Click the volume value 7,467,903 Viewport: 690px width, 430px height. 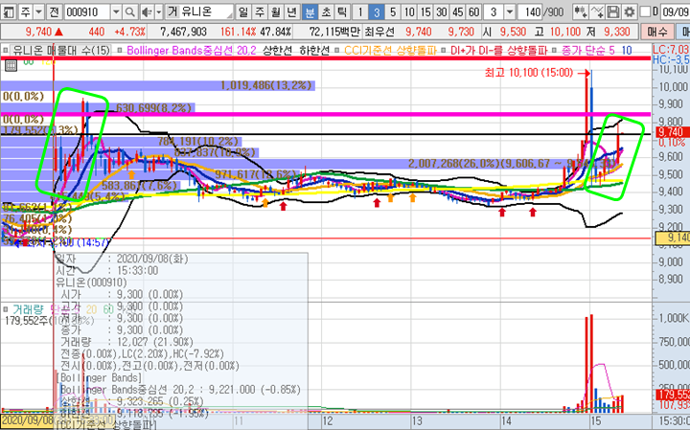click(183, 32)
